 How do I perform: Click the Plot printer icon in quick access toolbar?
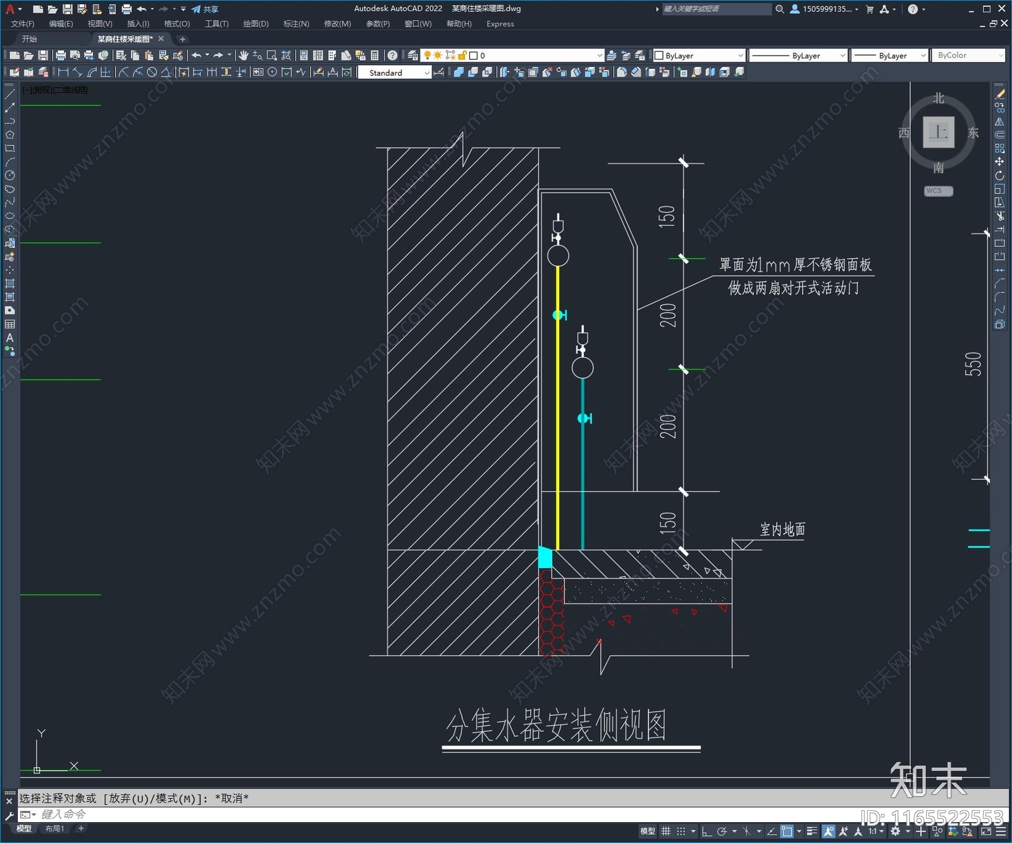[126, 9]
